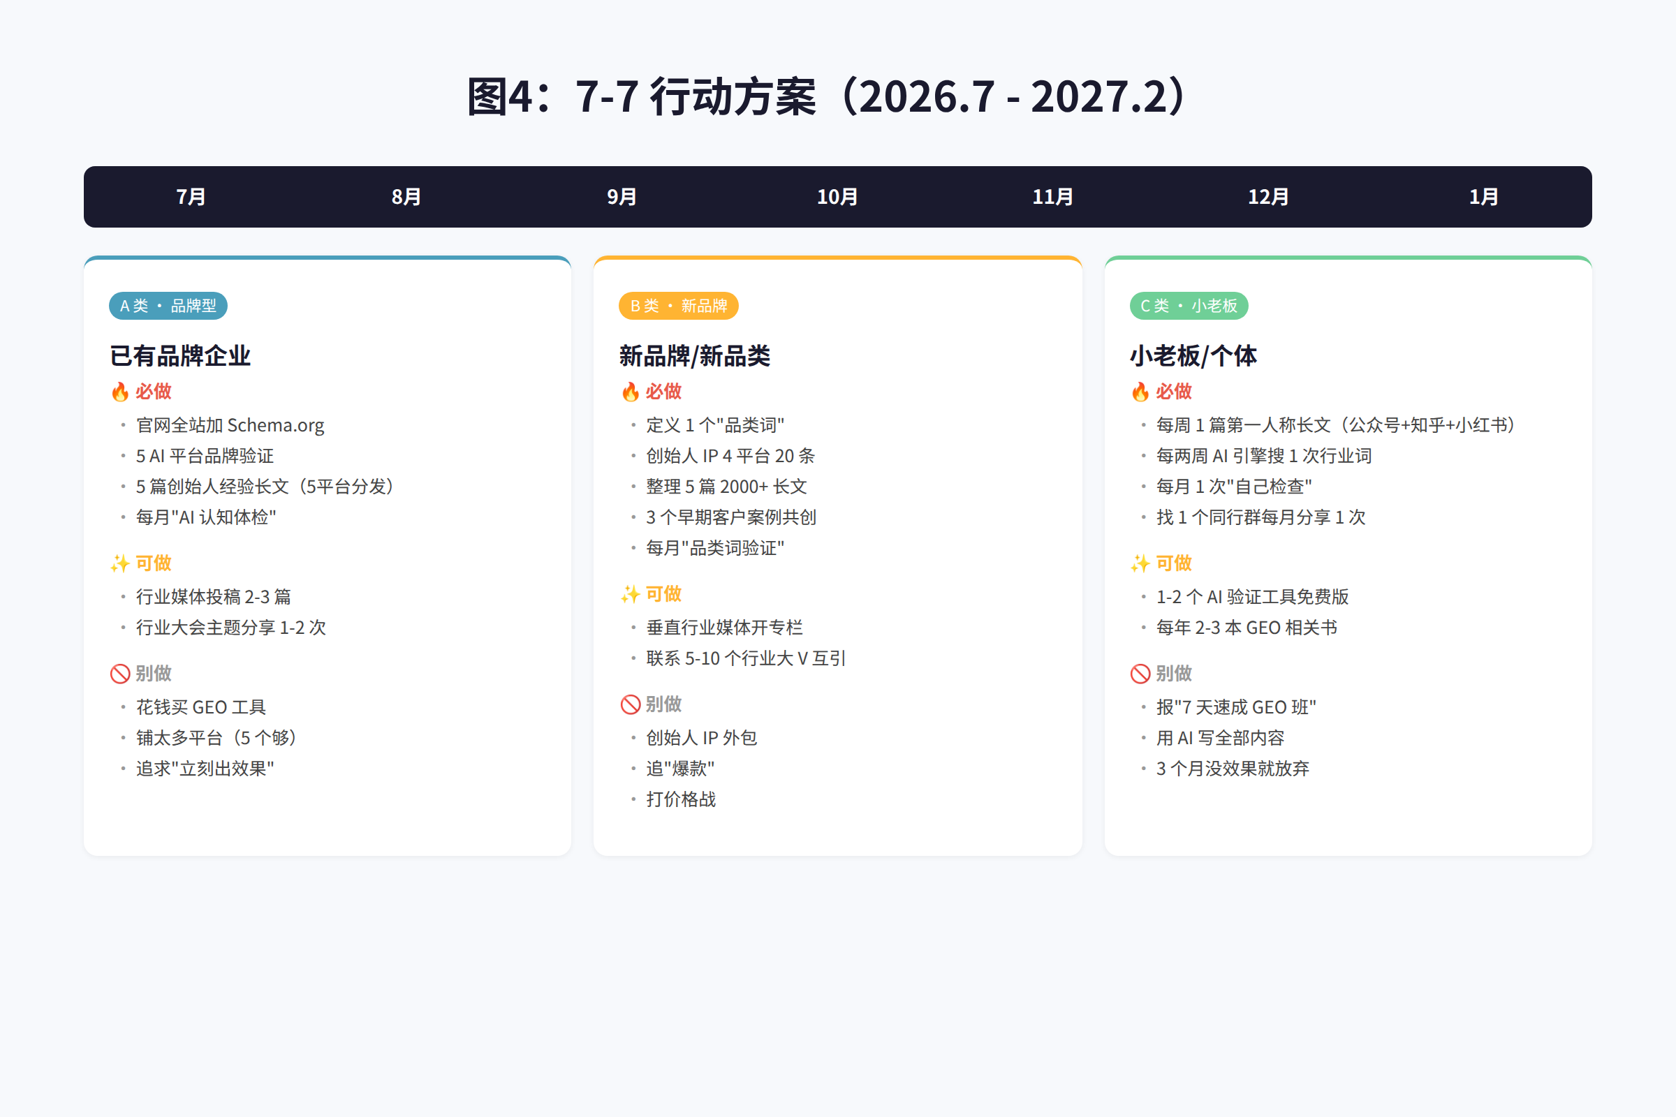The width and height of the screenshot is (1676, 1117).
Task: Click the item 联系 5-10 个行业大 V 互引
Action: (x=746, y=658)
